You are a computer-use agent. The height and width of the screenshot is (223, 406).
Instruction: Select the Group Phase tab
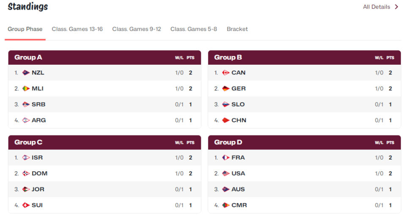tap(25, 29)
